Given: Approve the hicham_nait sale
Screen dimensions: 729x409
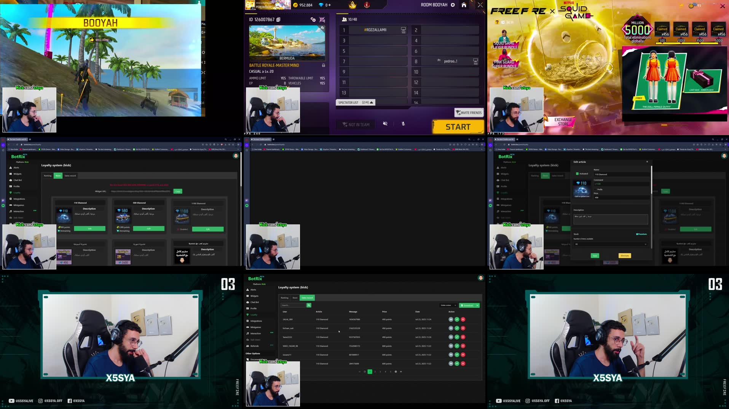Looking at the screenshot, I should click(x=457, y=328).
